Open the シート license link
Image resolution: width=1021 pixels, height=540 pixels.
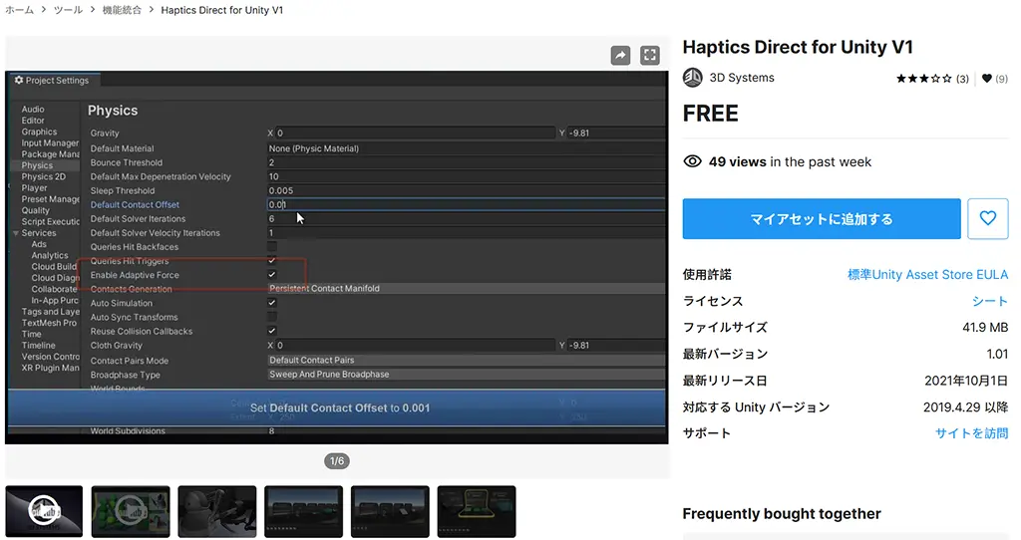(990, 301)
